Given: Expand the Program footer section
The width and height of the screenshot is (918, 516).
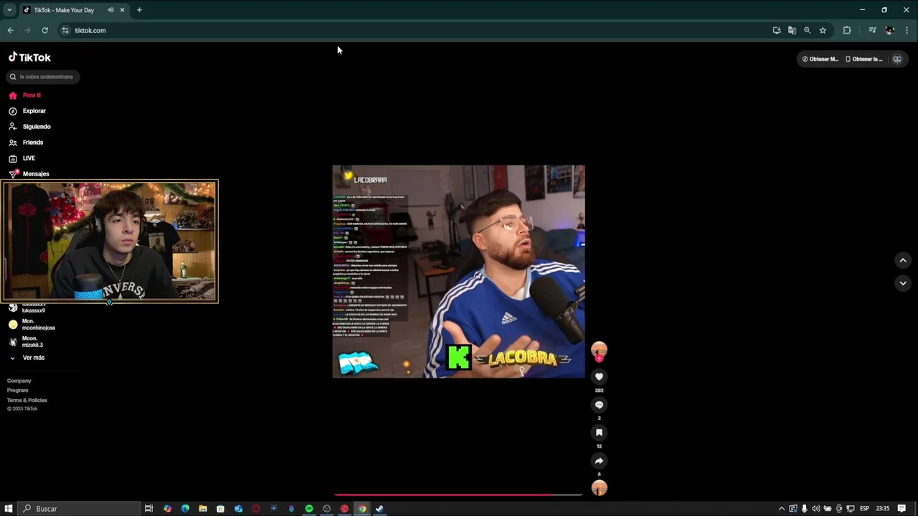Looking at the screenshot, I should click(18, 391).
